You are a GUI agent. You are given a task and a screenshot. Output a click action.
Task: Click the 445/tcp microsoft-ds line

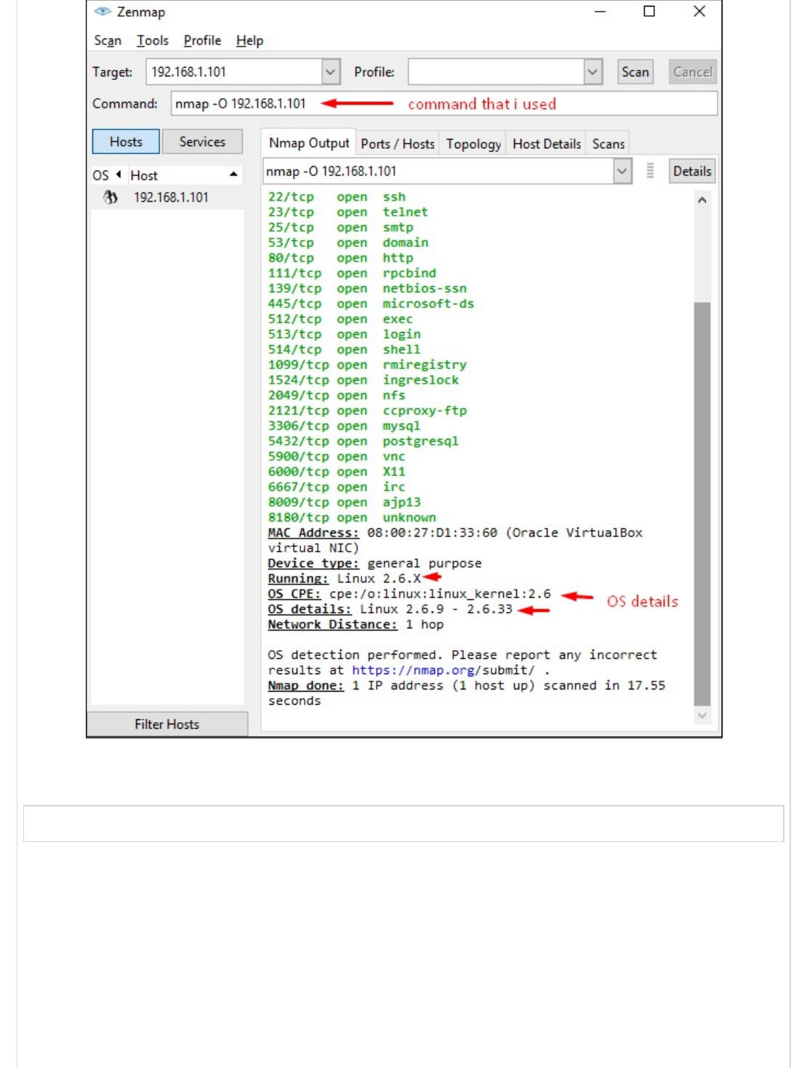pyautogui.click(x=371, y=304)
